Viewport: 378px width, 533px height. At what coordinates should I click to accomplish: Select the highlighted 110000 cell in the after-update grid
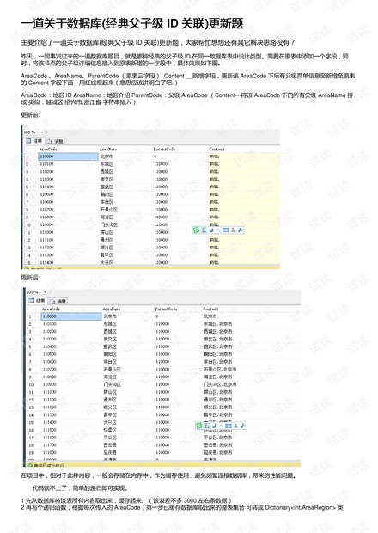coord(71,316)
